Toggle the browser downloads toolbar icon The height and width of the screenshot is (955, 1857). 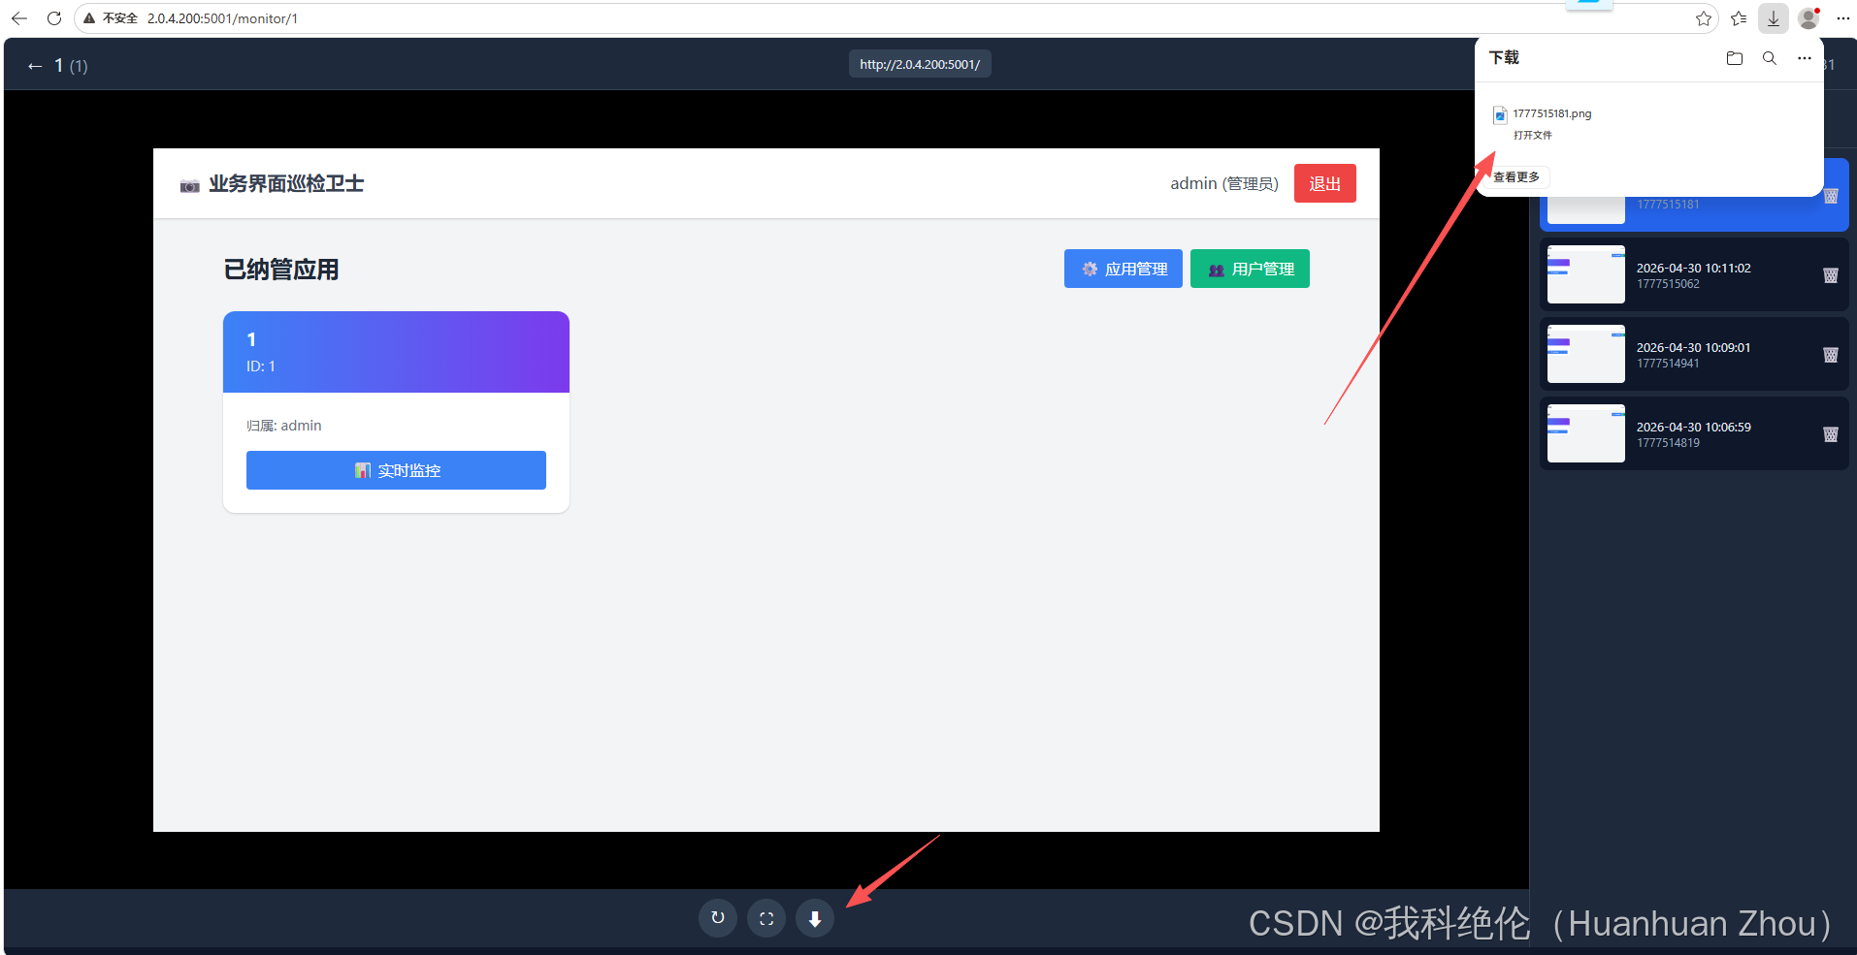[1774, 18]
